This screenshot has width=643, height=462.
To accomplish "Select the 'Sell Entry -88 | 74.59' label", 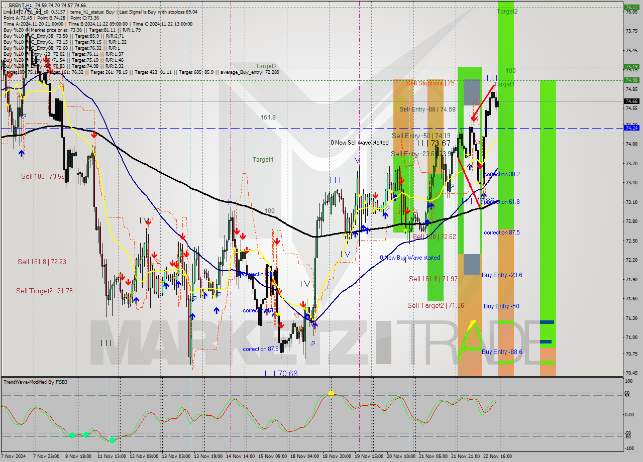I will tap(427, 109).
